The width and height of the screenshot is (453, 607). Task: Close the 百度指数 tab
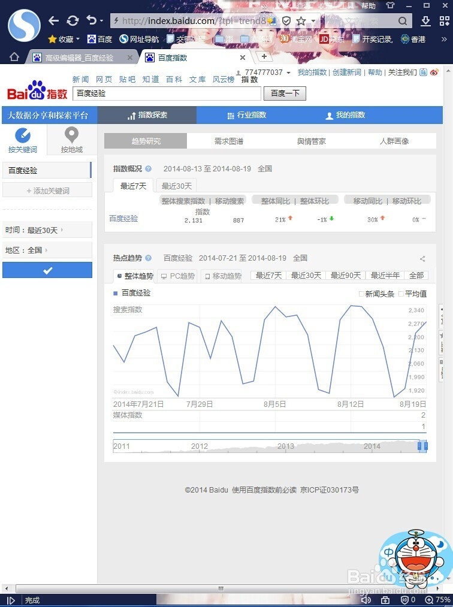click(x=243, y=58)
